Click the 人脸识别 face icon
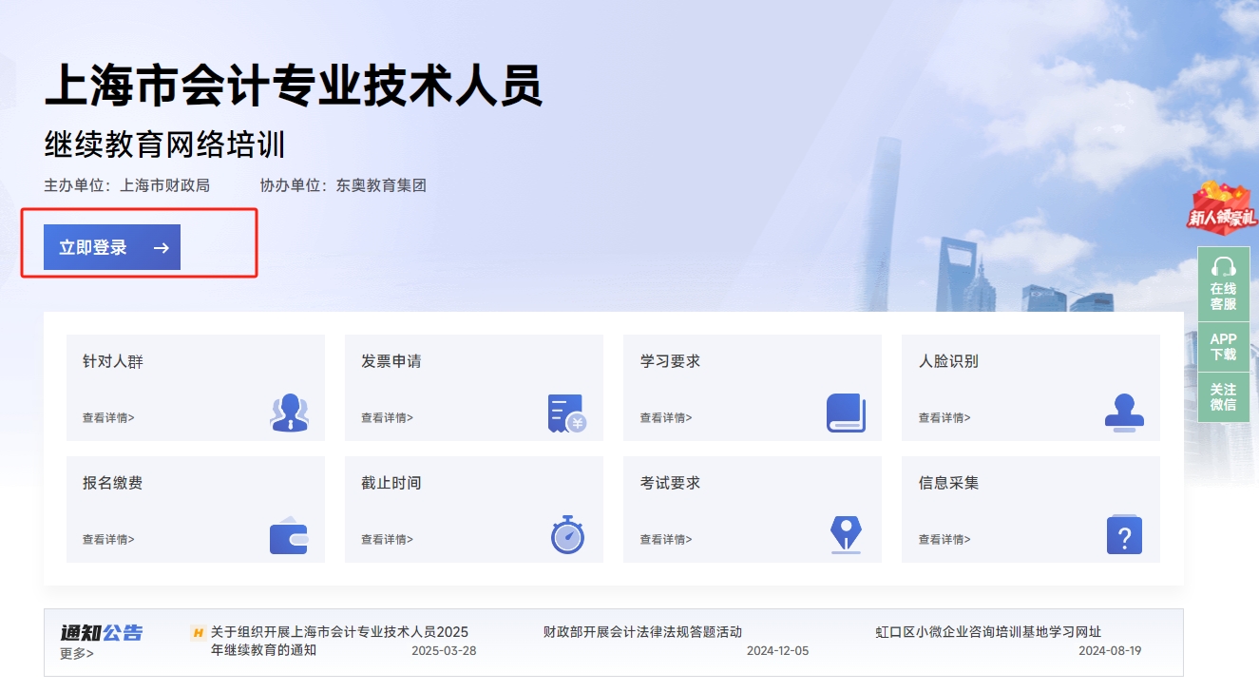Viewport: 1259px width, 692px height. coord(1125,413)
